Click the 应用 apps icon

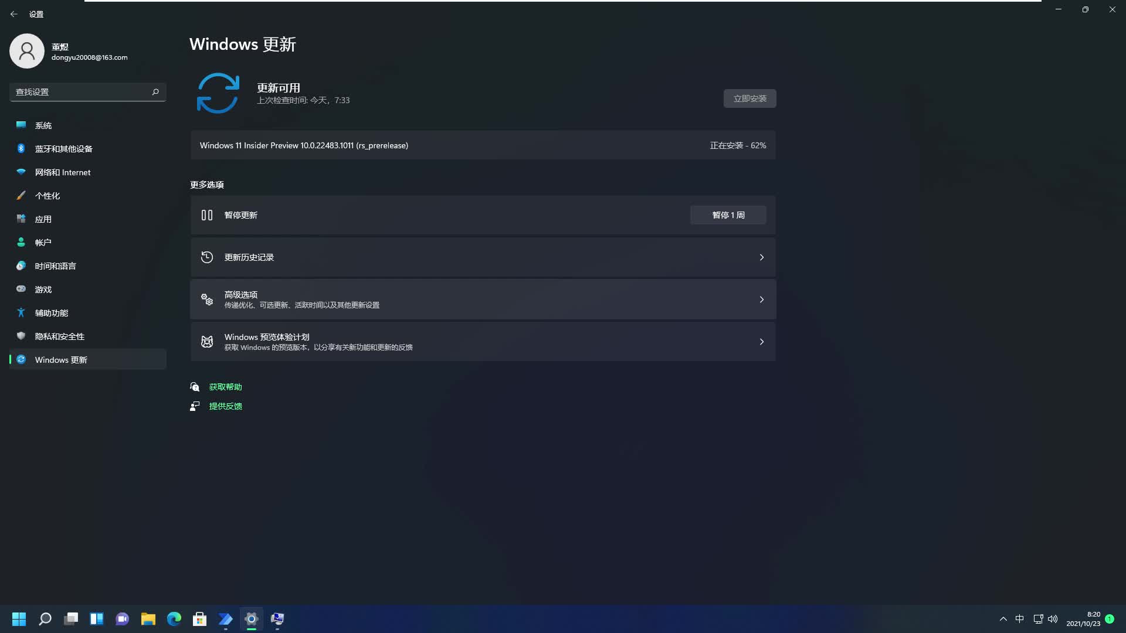click(21, 219)
